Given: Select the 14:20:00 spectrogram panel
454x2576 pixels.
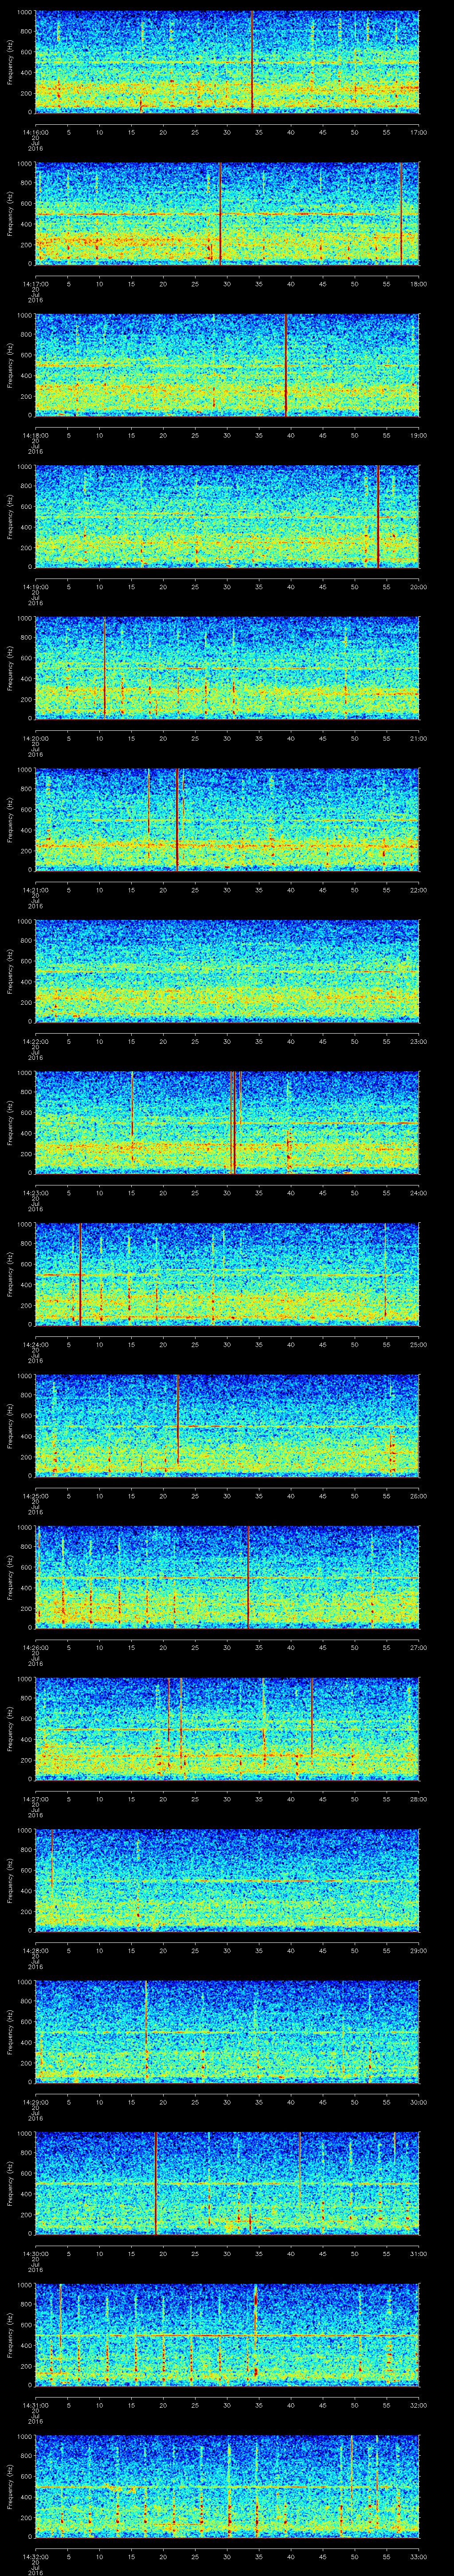Looking at the screenshot, I should coord(227,668).
